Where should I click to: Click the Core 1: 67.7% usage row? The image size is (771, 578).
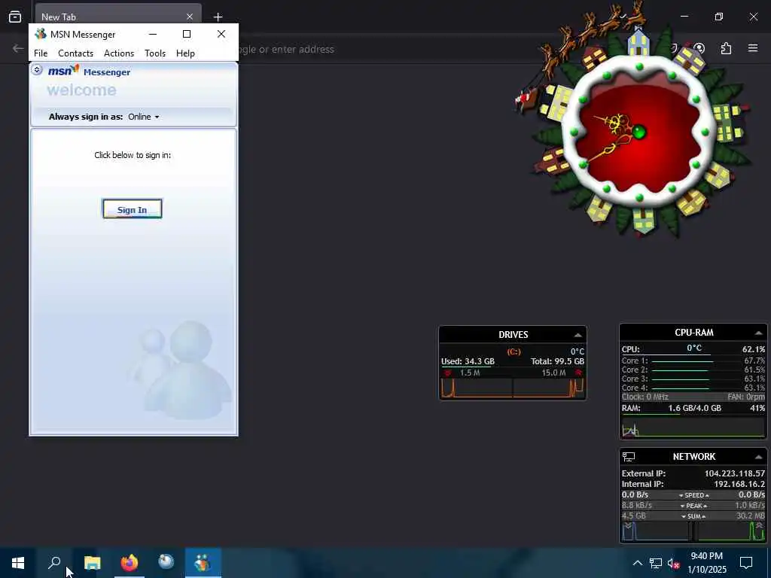pos(693,360)
